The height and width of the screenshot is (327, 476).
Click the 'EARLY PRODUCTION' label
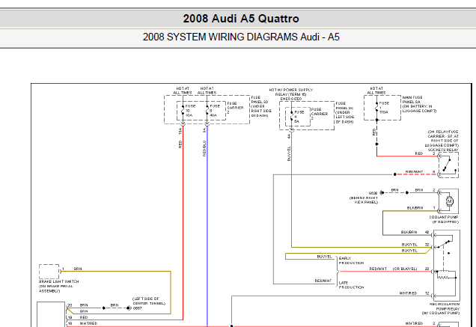coord(351,260)
